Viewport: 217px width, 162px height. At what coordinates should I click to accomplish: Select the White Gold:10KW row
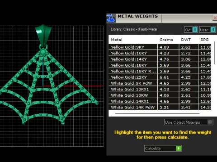[x=160, y=95]
